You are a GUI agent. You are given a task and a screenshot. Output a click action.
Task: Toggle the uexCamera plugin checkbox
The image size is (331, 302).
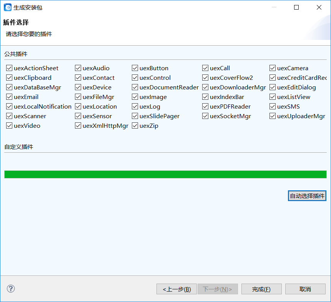(273, 68)
